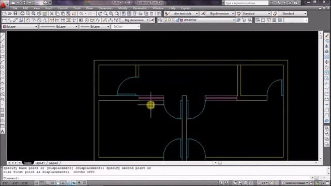
Task: Click the keyword search input field
Action: pos(246,3)
